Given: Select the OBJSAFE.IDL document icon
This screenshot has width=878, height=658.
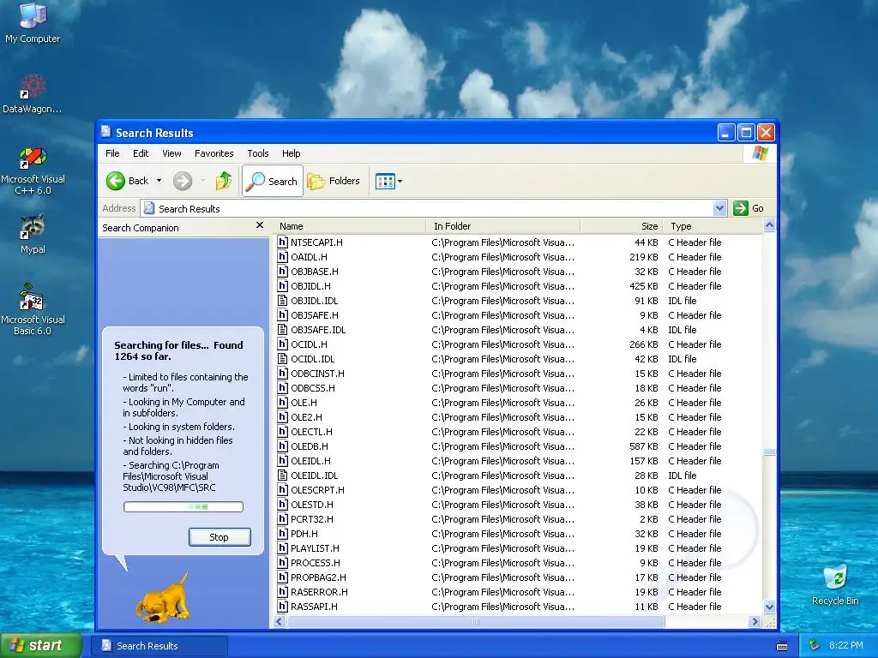Looking at the screenshot, I should click(283, 330).
